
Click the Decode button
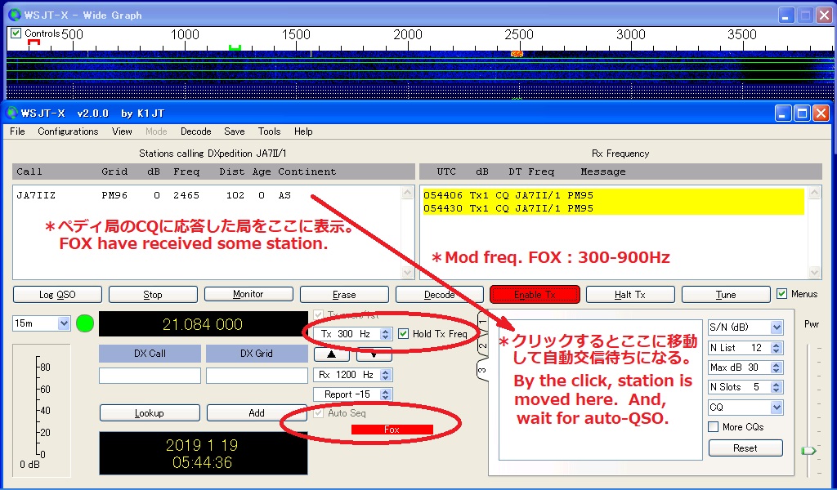tap(439, 294)
